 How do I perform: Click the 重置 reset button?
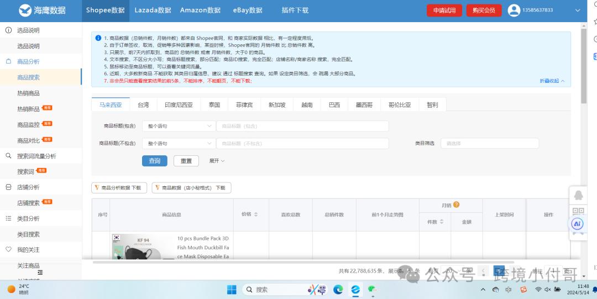186,161
